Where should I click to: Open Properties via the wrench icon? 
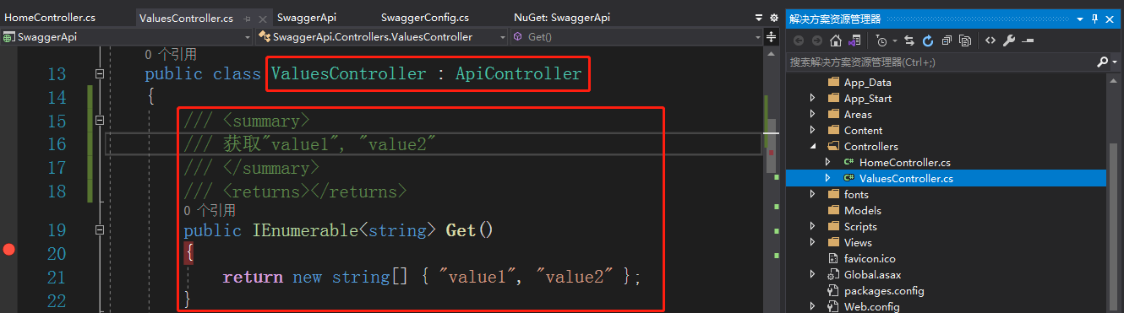(1008, 40)
